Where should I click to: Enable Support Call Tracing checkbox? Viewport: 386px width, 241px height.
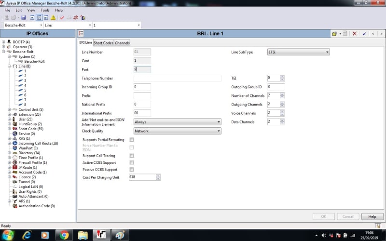(x=132, y=156)
